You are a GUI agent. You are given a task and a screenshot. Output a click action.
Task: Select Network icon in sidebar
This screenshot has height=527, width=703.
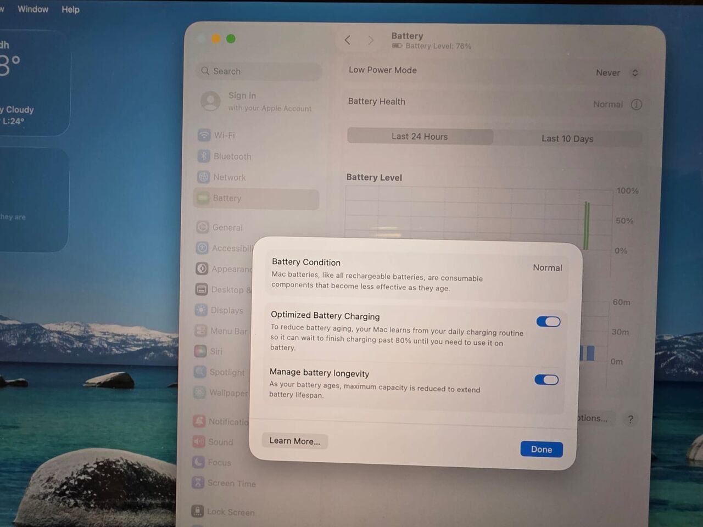(x=204, y=177)
